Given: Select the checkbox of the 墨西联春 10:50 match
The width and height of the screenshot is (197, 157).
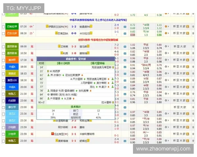Looking at the screenshot, I should tap(4, 53).
